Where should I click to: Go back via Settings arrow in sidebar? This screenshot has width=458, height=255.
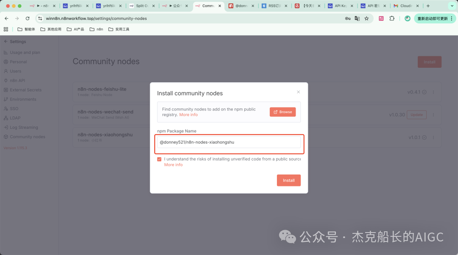6,42
